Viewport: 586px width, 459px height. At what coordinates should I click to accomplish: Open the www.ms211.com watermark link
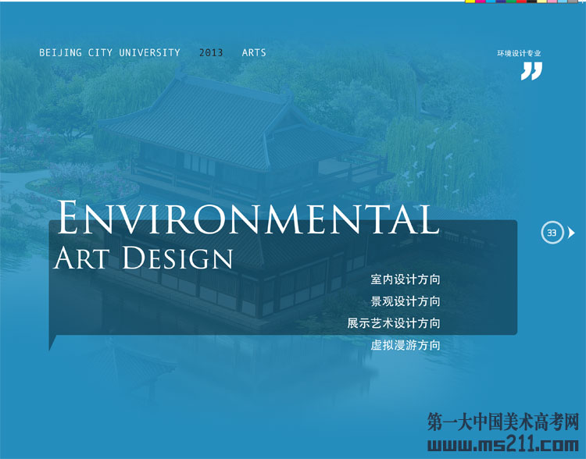pyautogui.click(x=503, y=446)
